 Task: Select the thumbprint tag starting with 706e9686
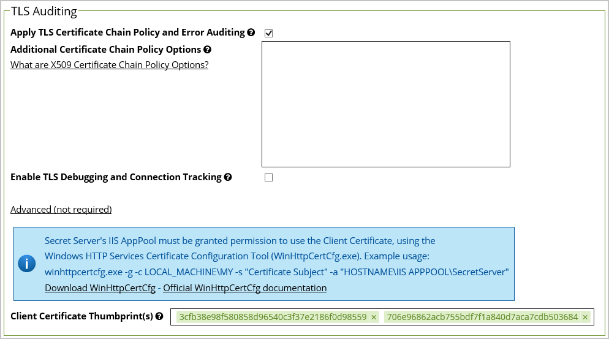(482, 317)
